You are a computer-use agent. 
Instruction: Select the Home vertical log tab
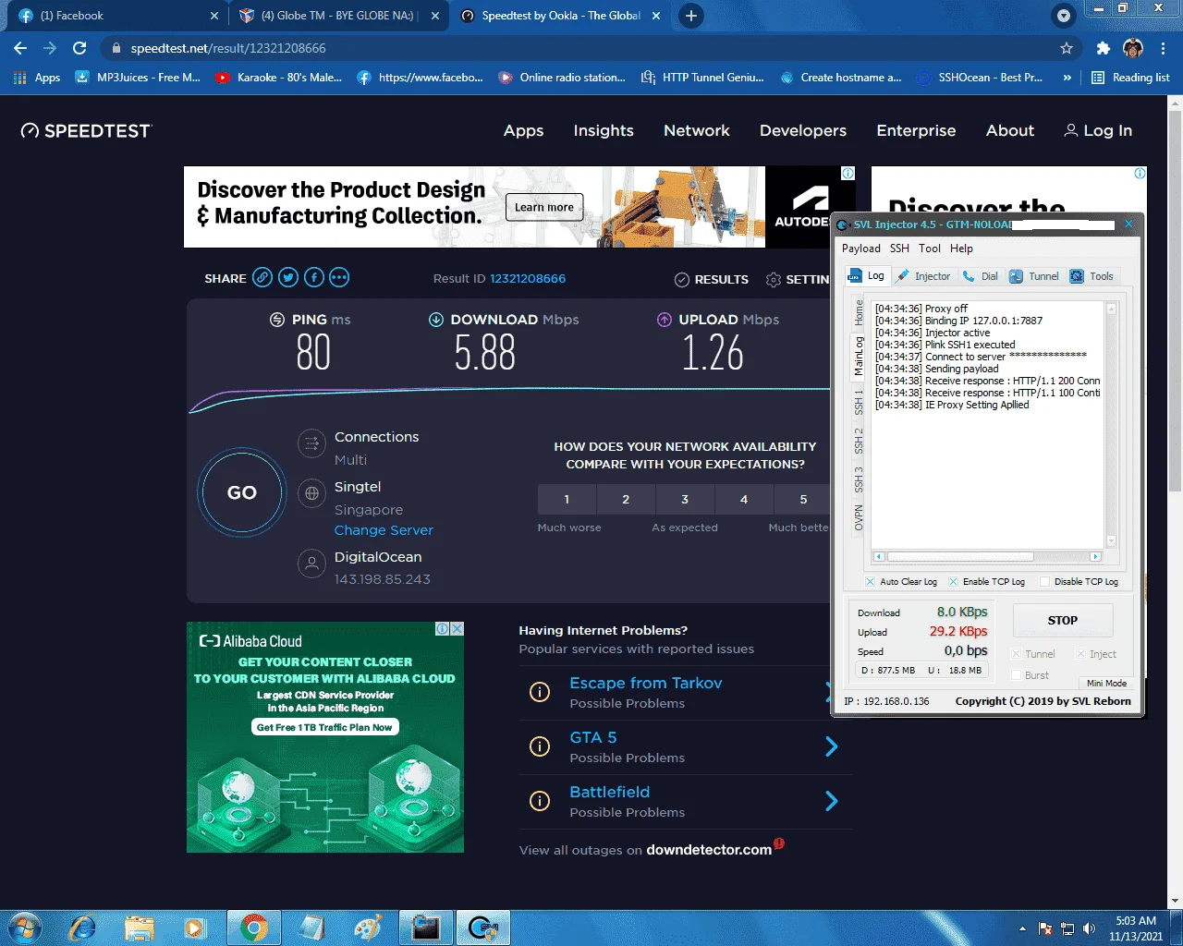(859, 312)
